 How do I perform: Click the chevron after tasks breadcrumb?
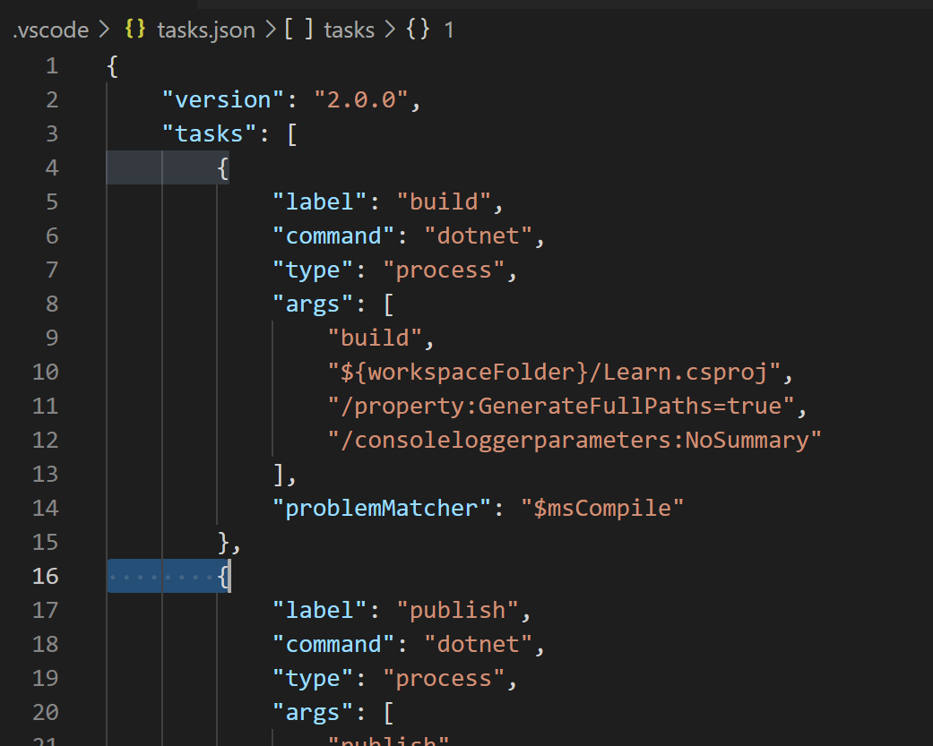(x=389, y=30)
